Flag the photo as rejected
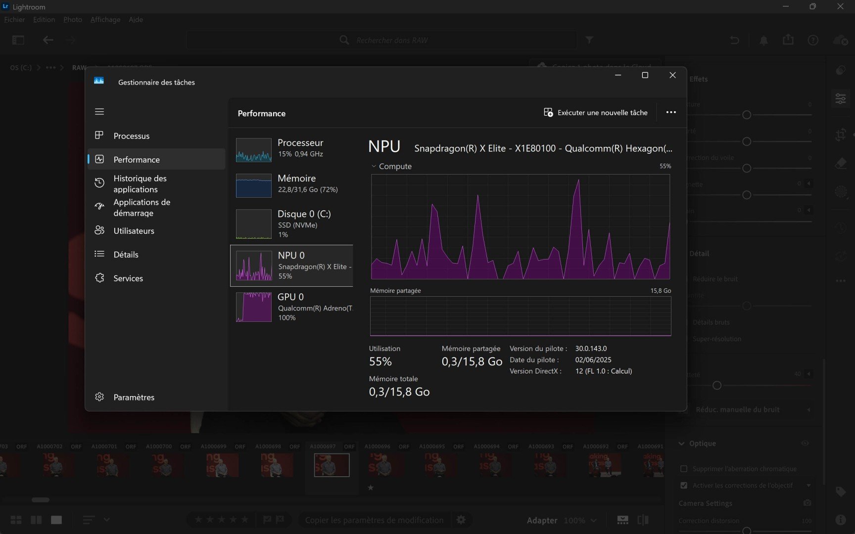Screen dimensions: 855x534 [280, 520]
